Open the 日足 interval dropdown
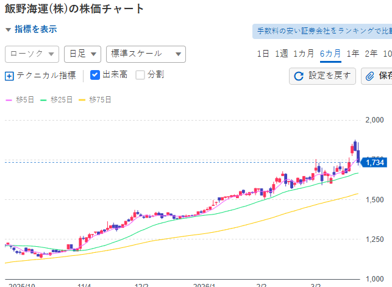The width and height of the screenshot is (392, 287). click(x=82, y=54)
